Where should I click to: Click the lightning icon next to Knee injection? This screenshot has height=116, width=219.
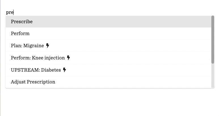click(68, 57)
